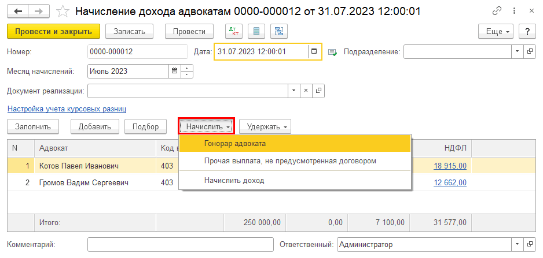
Task: Click the document structure icon in toolbar
Action: (280, 31)
